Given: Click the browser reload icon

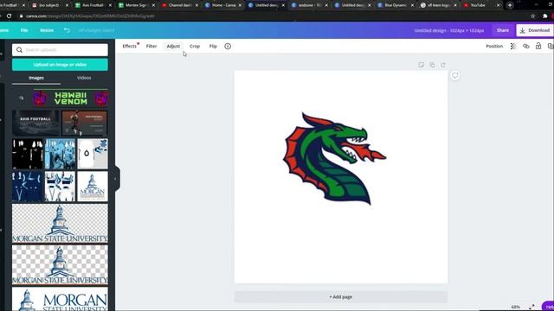Looking at the screenshot, I should pyautogui.click(x=10, y=16).
